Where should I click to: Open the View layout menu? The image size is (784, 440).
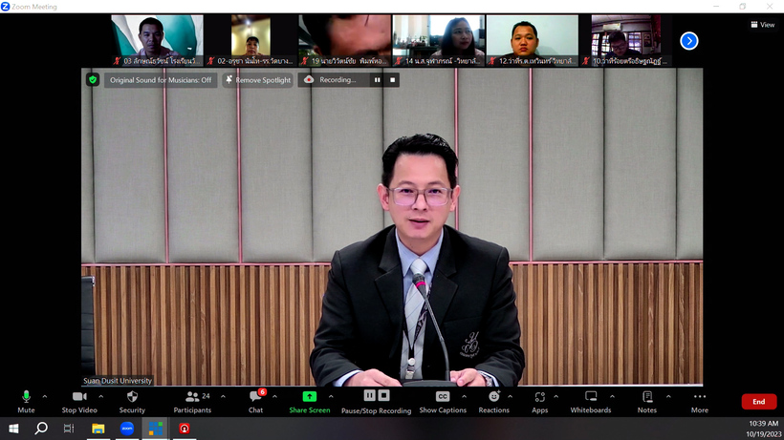762,25
